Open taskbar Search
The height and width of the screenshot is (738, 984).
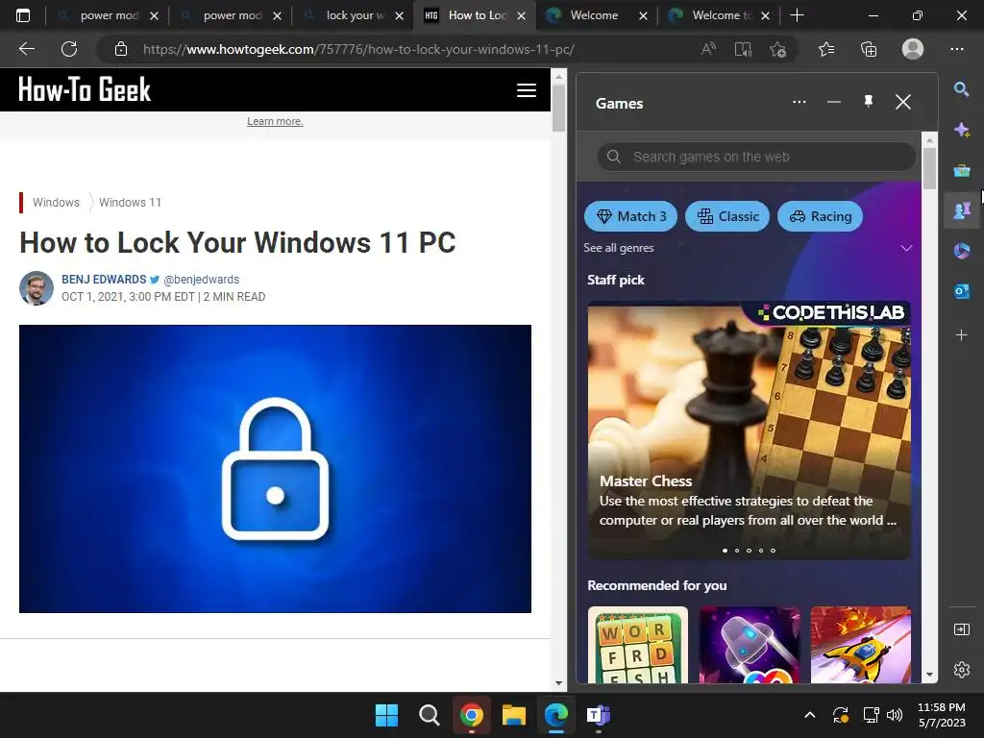430,715
